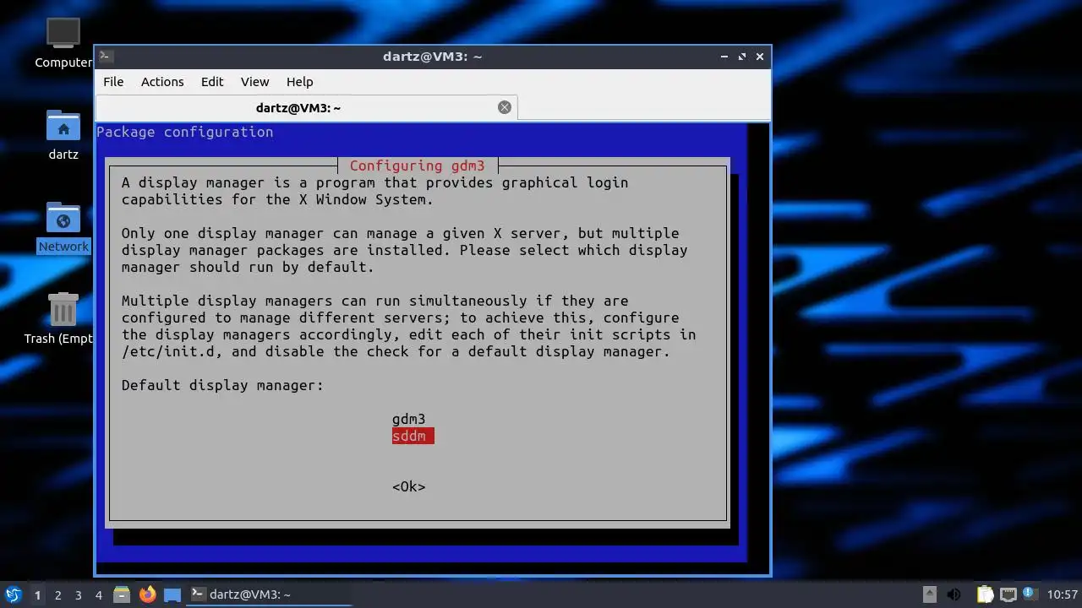Switch to virtual desktop 1

[x=37, y=594]
